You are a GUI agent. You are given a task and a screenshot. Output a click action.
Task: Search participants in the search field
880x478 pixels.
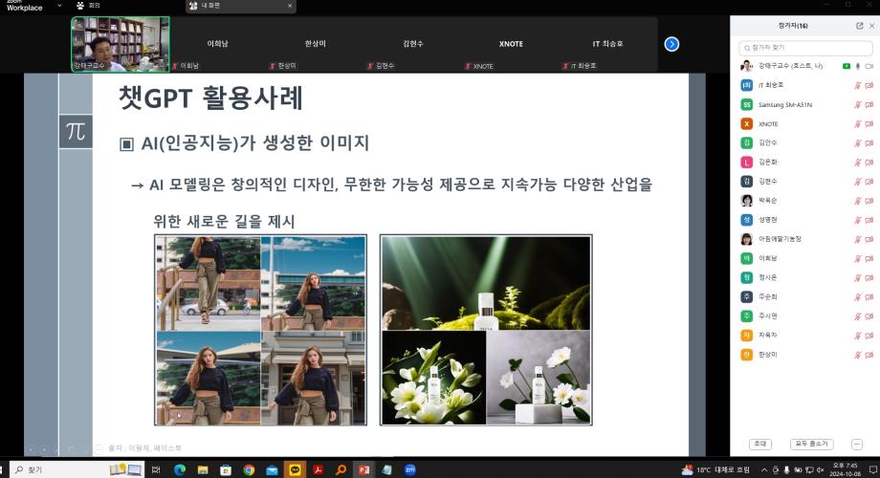(x=805, y=48)
